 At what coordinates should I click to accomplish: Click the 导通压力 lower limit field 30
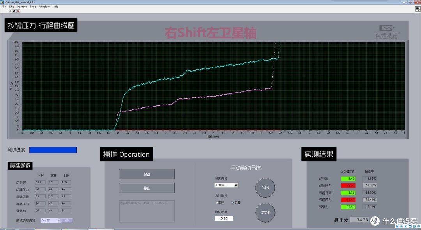(40, 204)
